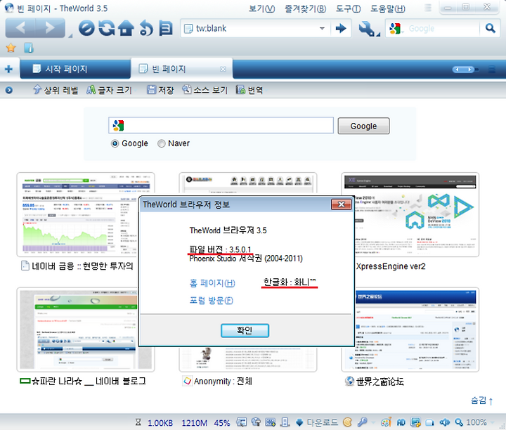Click the 숨김 hide link

[482, 400]
